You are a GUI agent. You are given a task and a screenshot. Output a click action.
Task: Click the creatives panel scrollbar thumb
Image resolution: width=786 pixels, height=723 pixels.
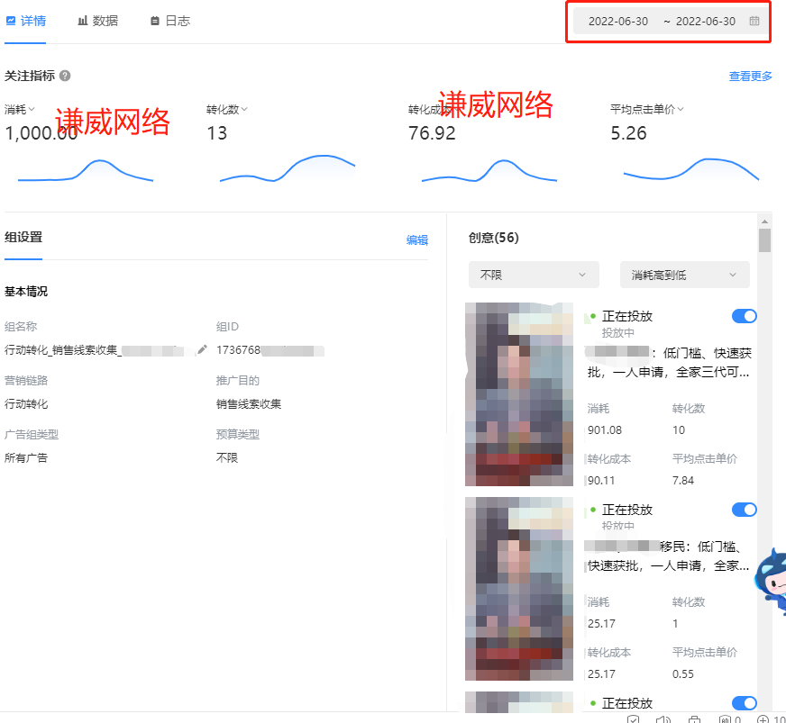pos(764,240)
